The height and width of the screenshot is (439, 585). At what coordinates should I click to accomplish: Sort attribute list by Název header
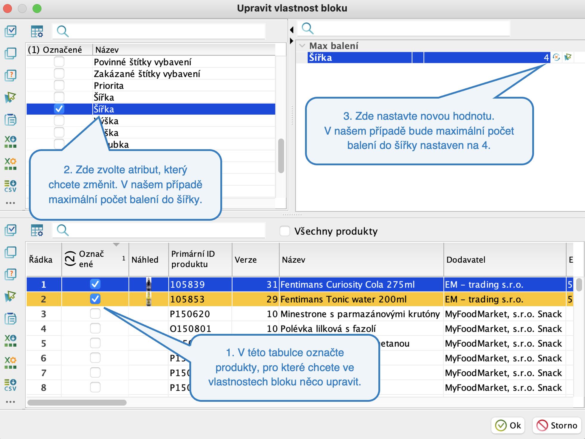(183, 49)
